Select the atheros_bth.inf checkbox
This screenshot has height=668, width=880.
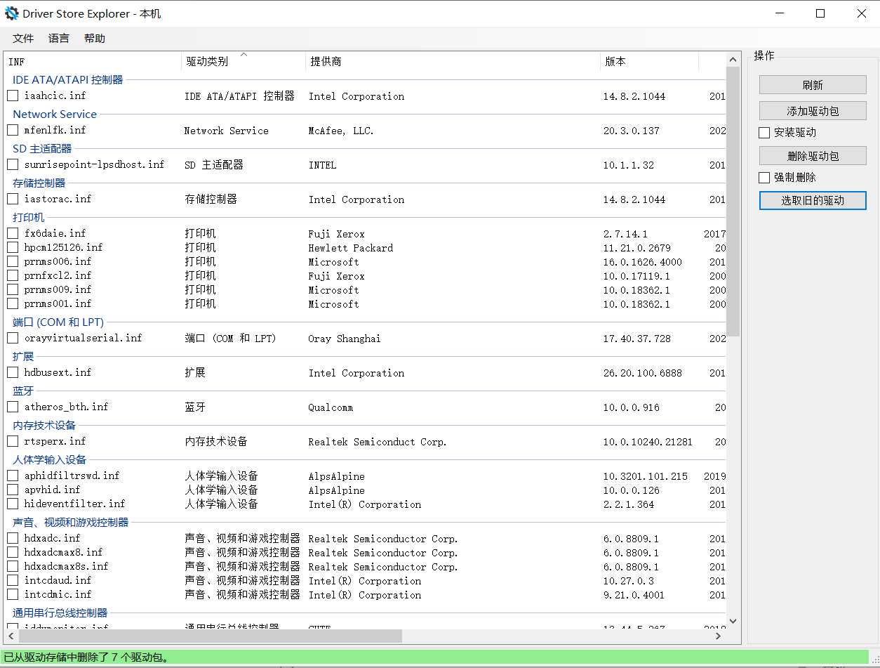tap(13, 407)
